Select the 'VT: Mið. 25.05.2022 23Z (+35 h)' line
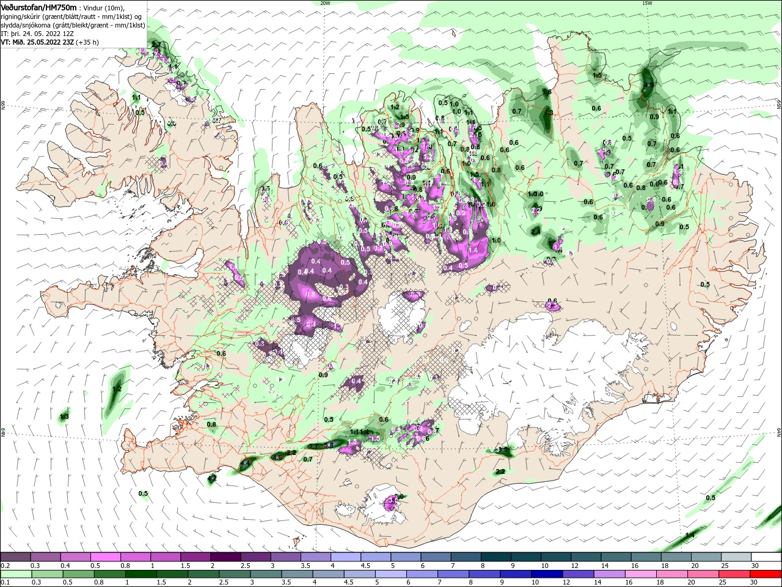This screenshot has width=782, height=587. click(50, 42)
